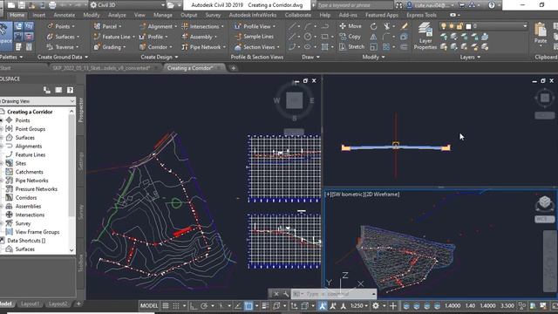Open the Assembly ribbon tool
This screenshot has height=314, width=558.
(199, 37)
